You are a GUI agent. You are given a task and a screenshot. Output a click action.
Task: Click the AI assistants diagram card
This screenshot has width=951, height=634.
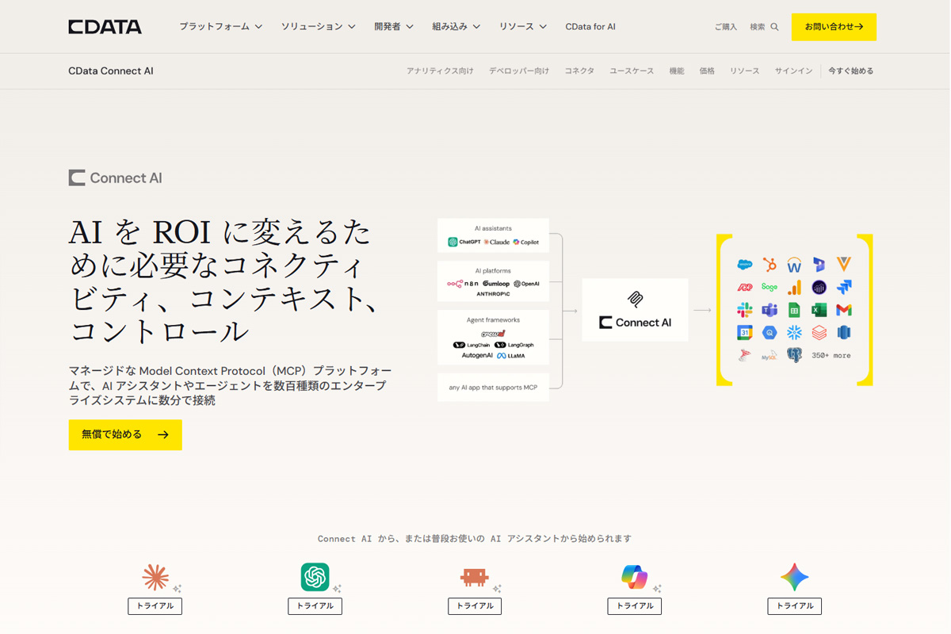point(493,235)
